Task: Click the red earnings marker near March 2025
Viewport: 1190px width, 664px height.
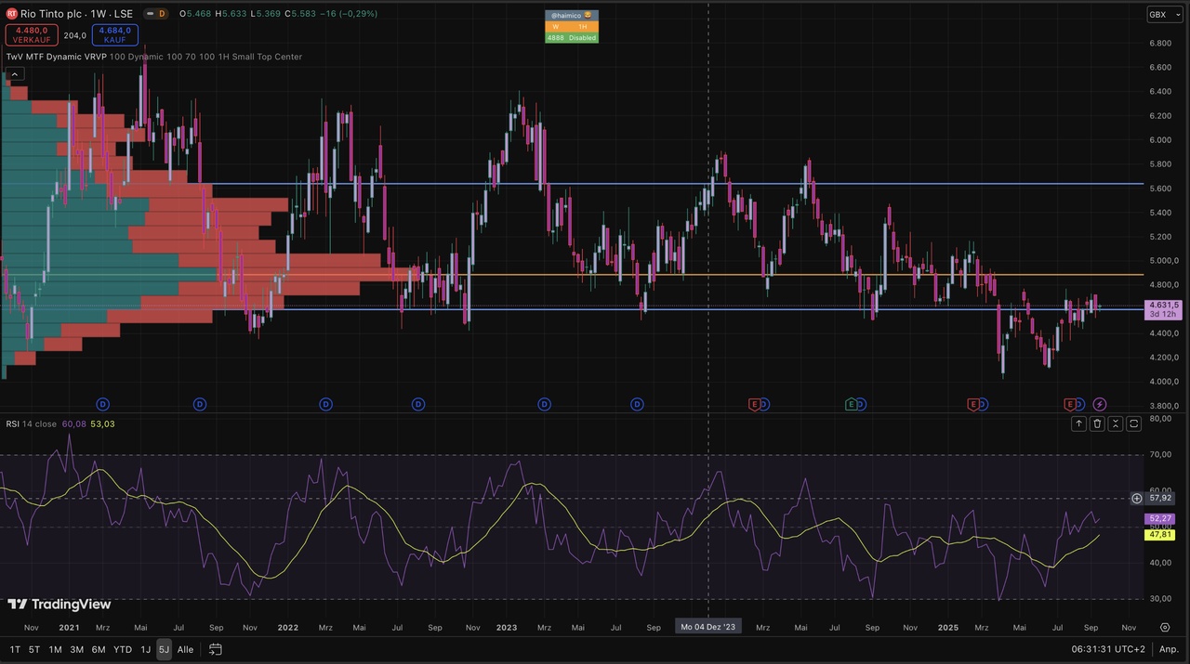Action: click(x=973, y=404)
